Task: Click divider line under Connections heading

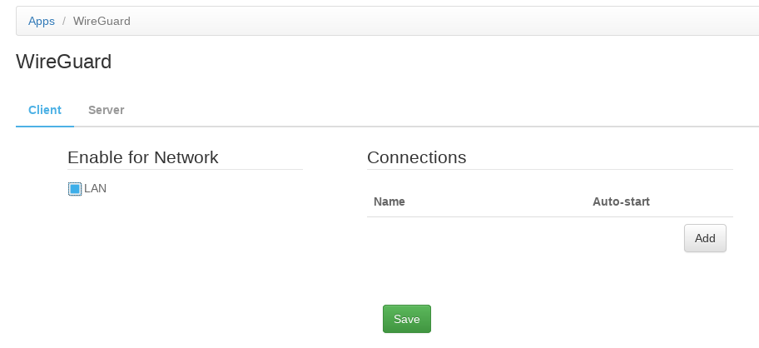Action: tap(549, 170)
